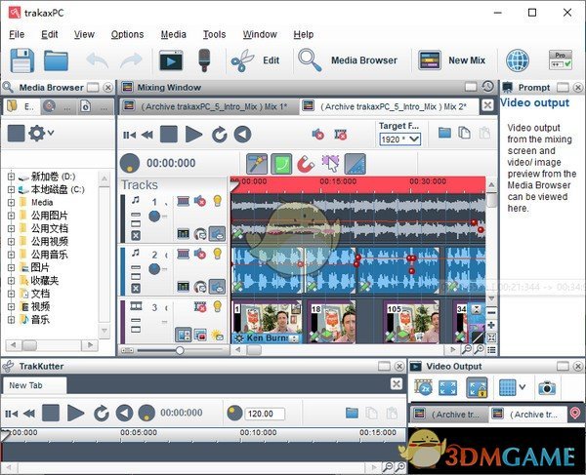
Task: Switch to the Mix 1 tab
Action: 209,106
